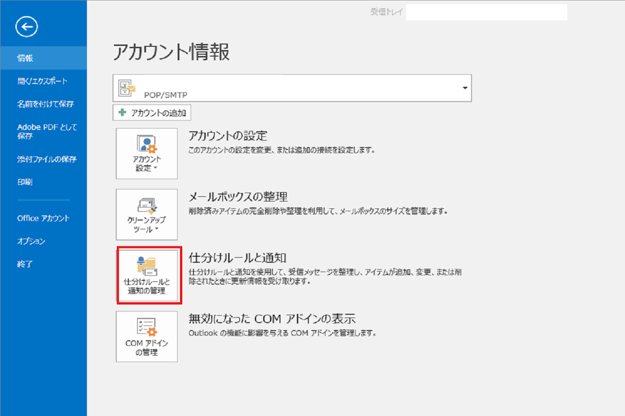Go to Office アカウント page
The image size is (625, 416).
pos(43,218)
